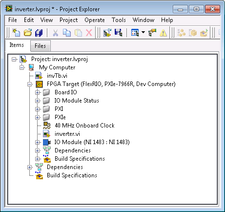Click the red Delete X icon
The height and width of the screenshot is (212, 225).
click(89, 33)
